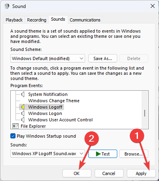Confirm with the OK button

77,173
